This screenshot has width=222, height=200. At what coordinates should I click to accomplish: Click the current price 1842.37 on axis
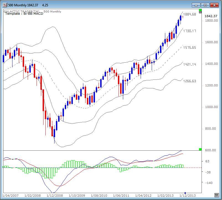coord(211,16)
